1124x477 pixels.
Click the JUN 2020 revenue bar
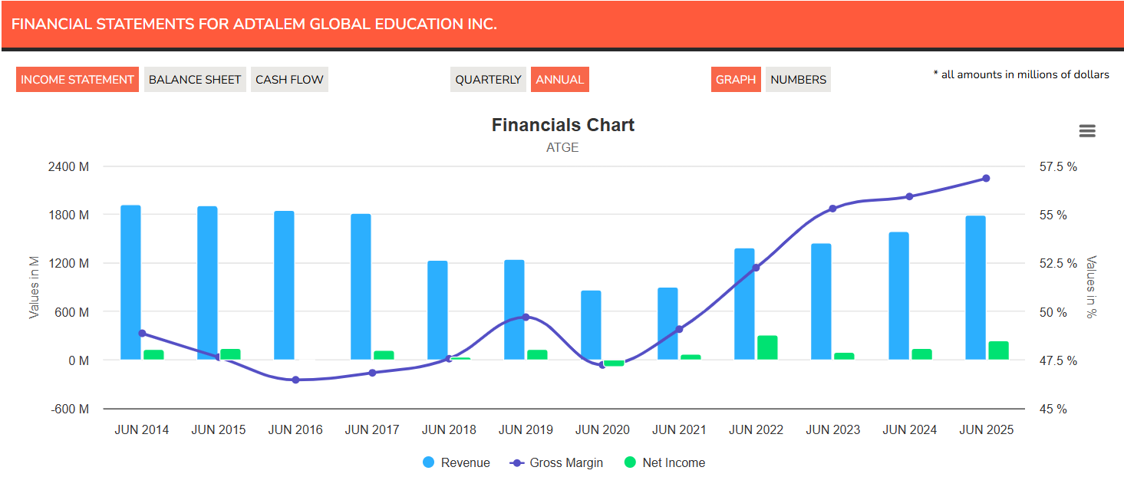(591, 325)
